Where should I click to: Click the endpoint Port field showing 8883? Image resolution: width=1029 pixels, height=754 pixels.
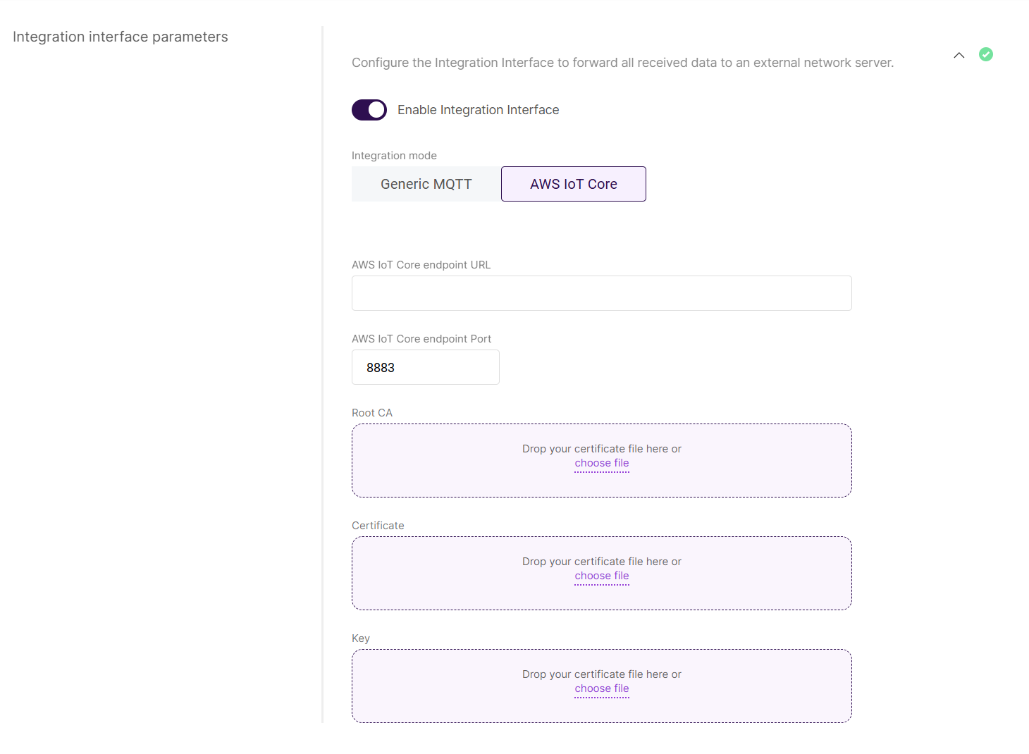[x=425, y=367]
